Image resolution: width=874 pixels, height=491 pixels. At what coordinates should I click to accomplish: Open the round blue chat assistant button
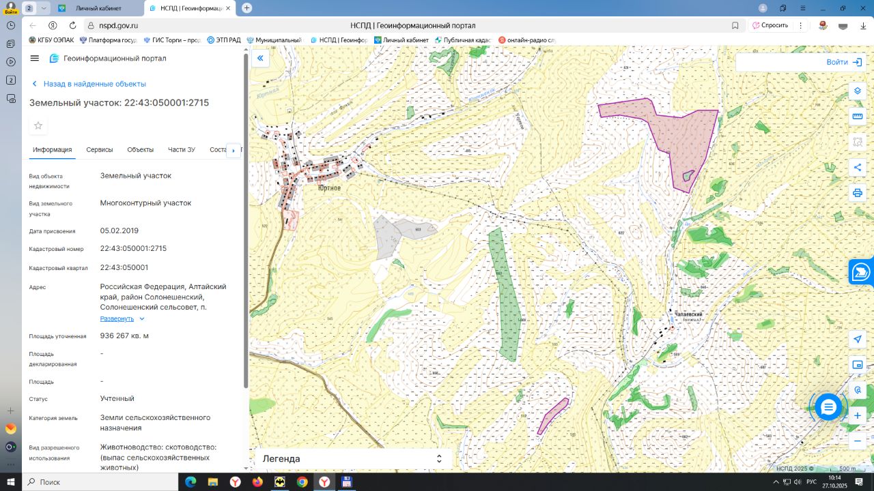click(828, 408)
